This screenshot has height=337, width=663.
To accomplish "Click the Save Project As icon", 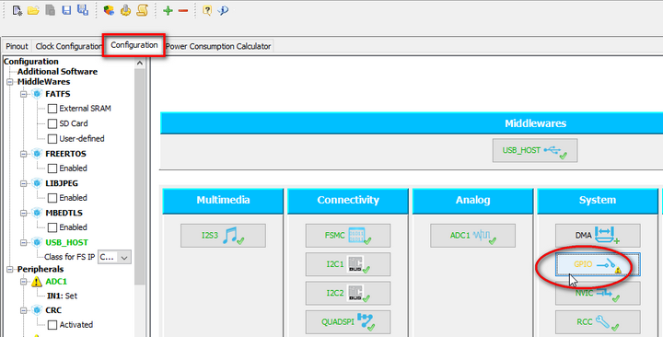I will pos(83,10).
